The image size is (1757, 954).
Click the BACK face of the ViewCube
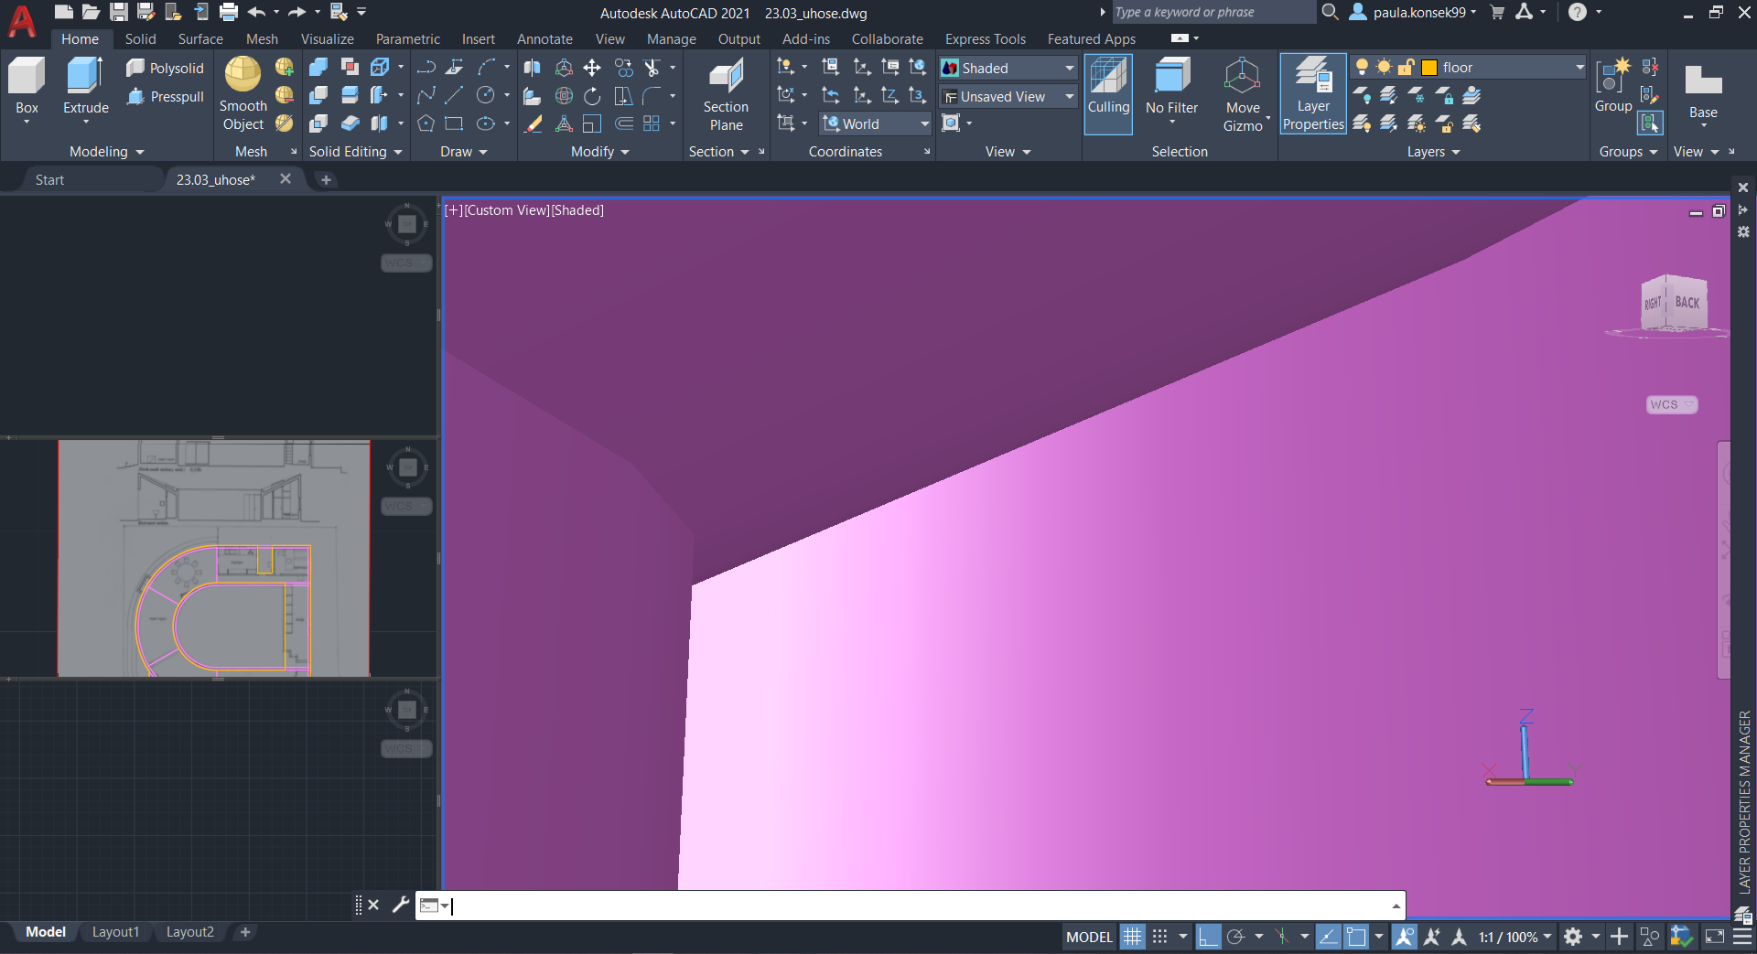1687,302
